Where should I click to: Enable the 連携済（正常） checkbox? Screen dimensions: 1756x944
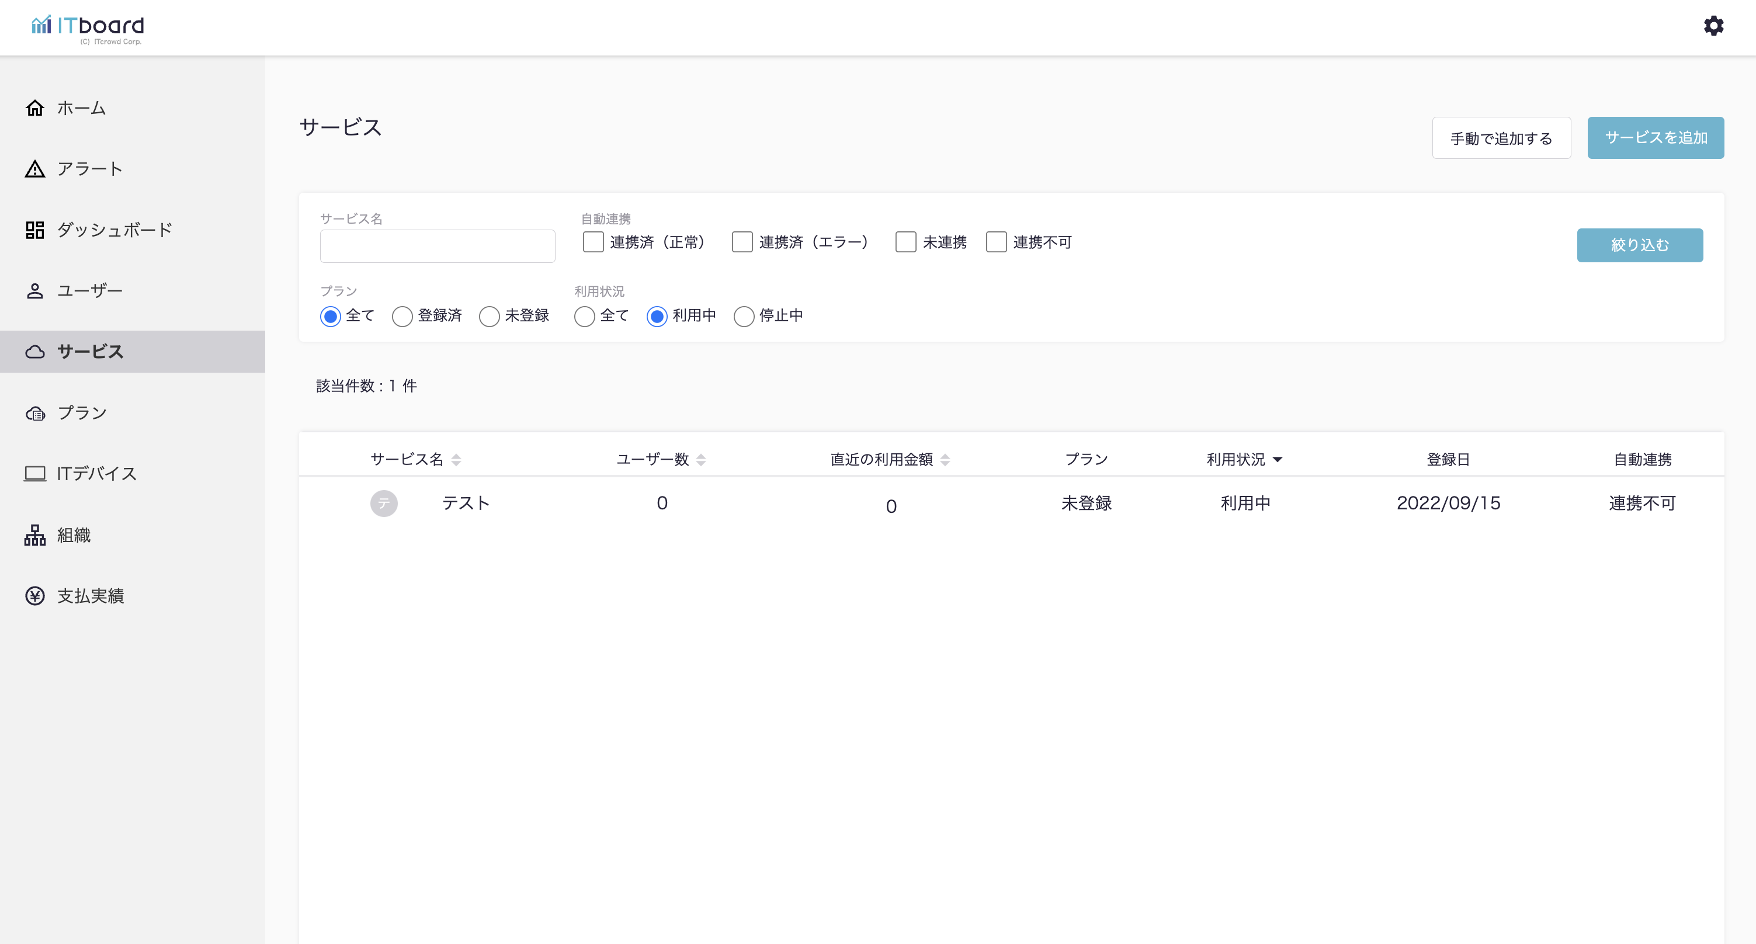[x=593, y=242]
